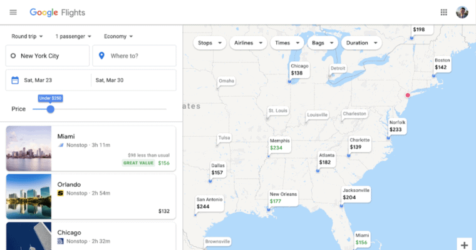Zoom in the map with plus button
This screenshot has height=250, width=476.
[x=464, y=244]
